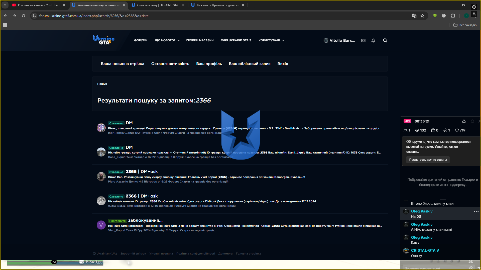Click the 'Ukrainian (UA)' language chooser
481x270 pixels.
(x=105, y=253)
